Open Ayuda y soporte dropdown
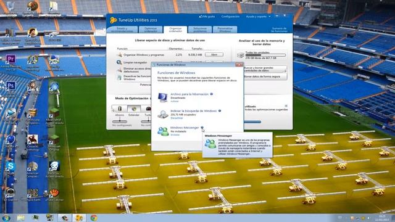This screenshot has height=222, width=395. (258, 17)
